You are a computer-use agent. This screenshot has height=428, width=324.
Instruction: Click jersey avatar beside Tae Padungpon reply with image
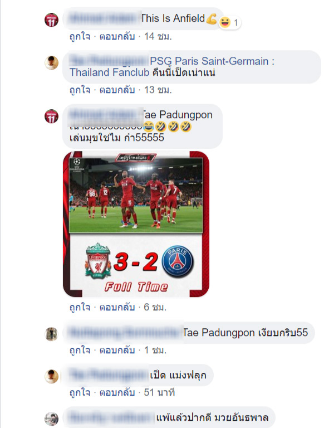tap(52, 116)
